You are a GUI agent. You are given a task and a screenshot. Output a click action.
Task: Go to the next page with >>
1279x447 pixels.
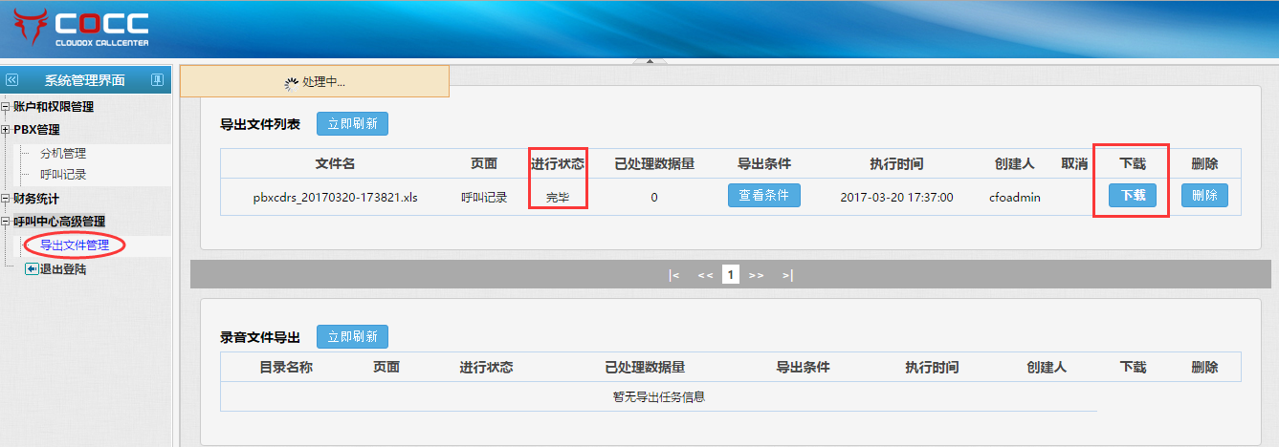pos(756,275)
